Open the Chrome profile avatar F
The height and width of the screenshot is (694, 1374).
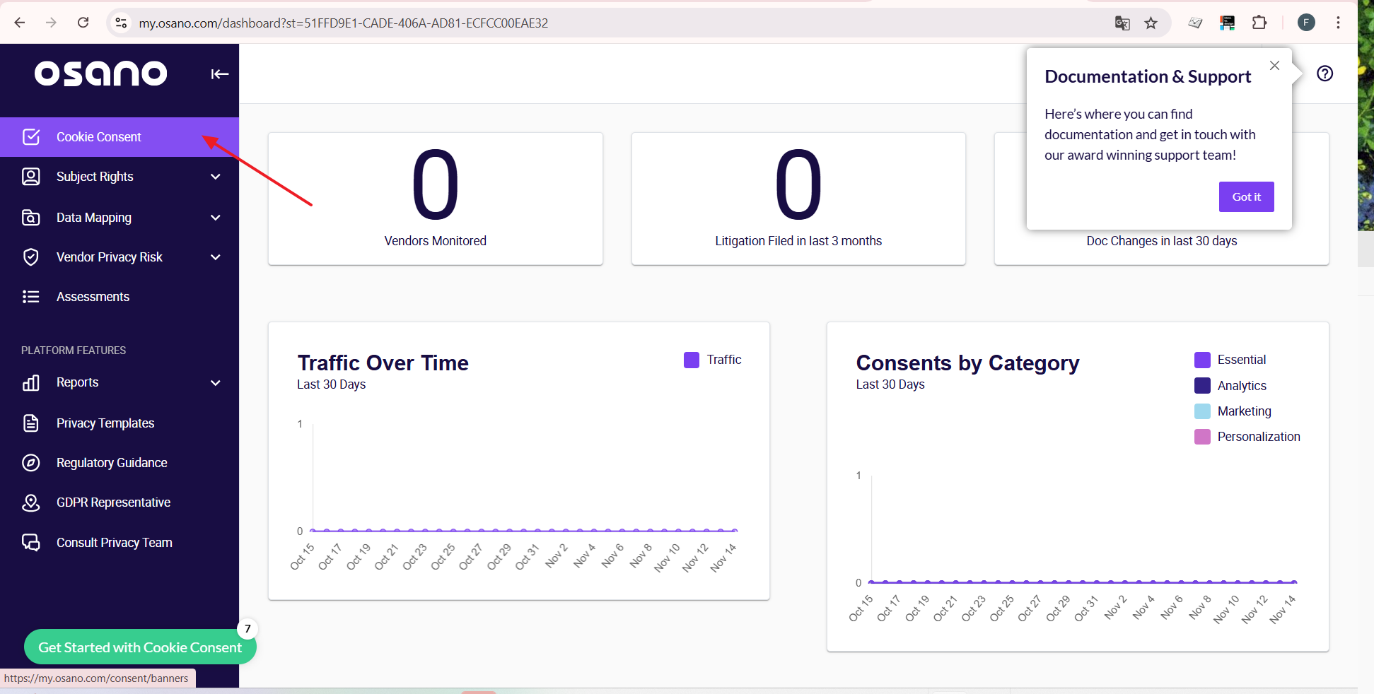(1306, 23)
